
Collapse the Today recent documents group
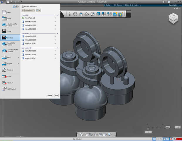click(57, 15)
